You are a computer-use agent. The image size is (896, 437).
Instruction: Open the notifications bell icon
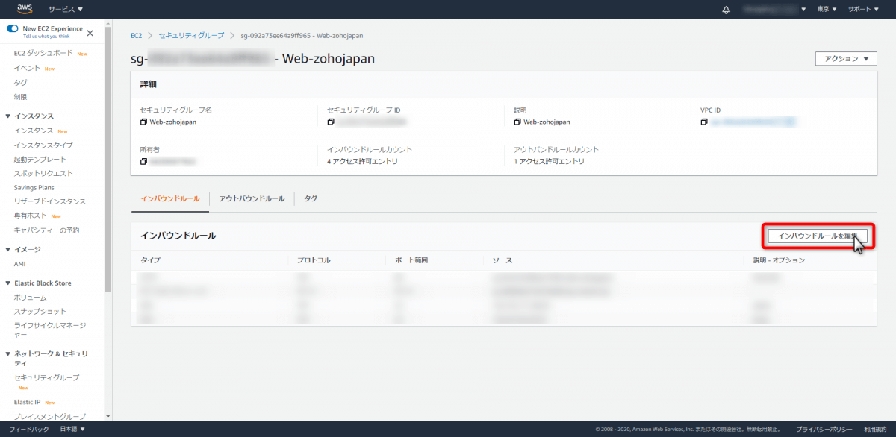coord(726,9)
